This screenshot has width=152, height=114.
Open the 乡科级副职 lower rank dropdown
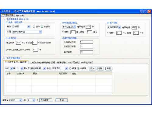(114, 27)
